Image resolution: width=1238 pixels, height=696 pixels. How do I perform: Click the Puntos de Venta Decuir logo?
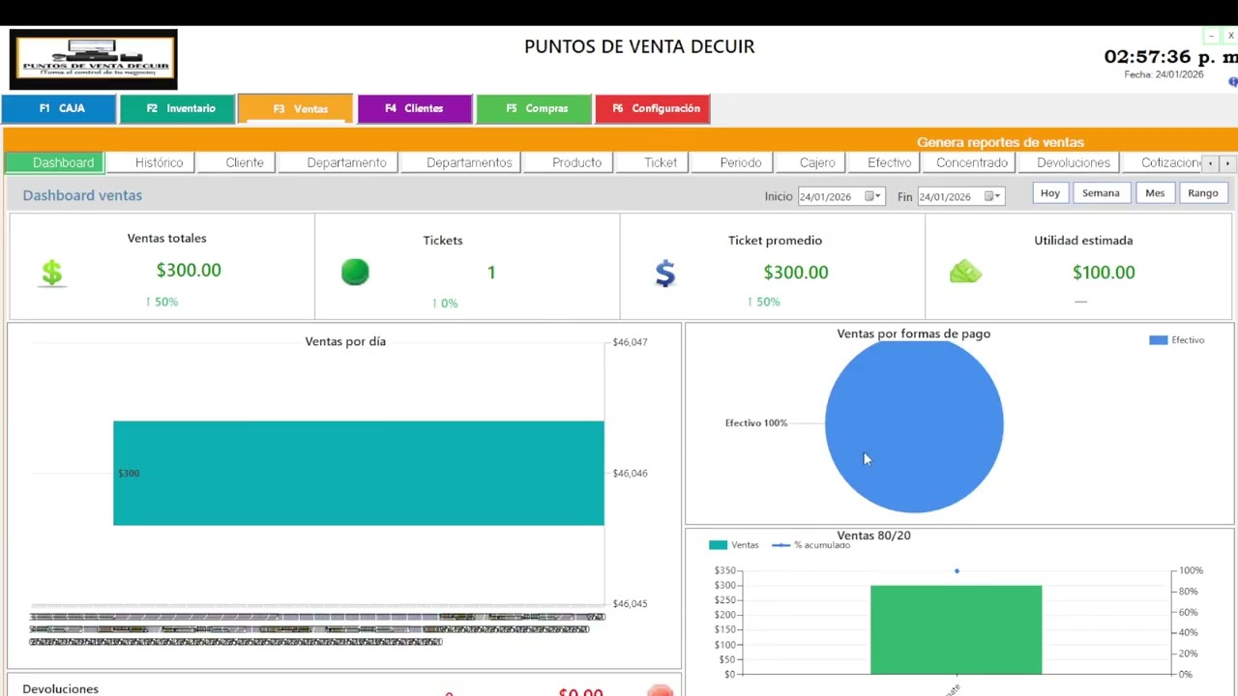pyautogui.click(x=94, y=59)
